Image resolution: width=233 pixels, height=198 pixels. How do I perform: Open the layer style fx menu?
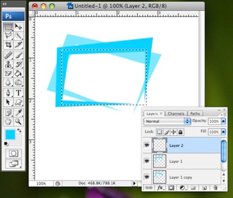(x=160, y=188)
